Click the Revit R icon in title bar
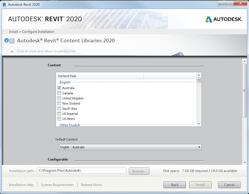249x194 pixels. click(4, 4)
